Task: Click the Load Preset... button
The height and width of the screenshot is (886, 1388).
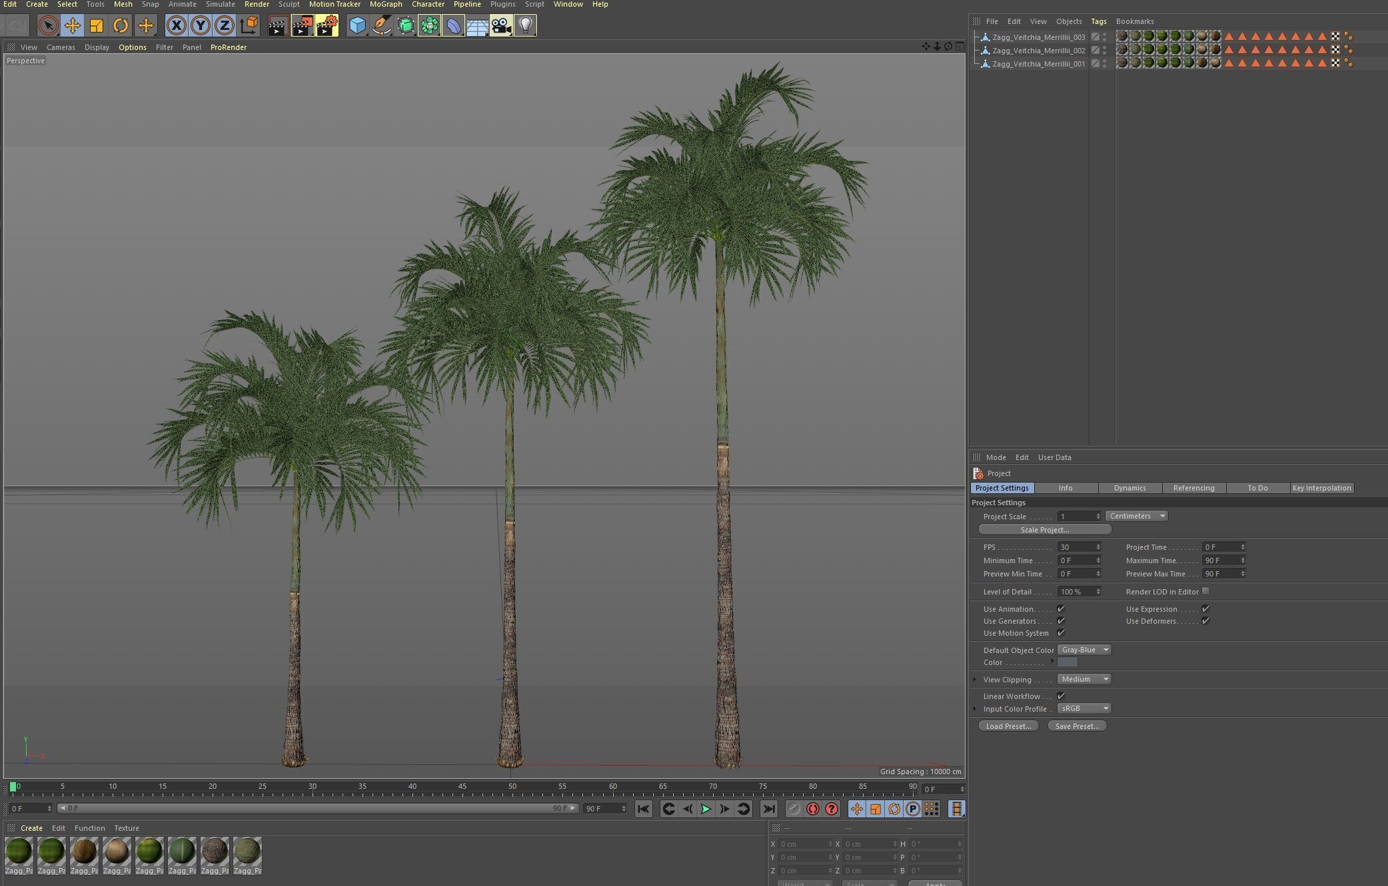Action: point(1008,726)
